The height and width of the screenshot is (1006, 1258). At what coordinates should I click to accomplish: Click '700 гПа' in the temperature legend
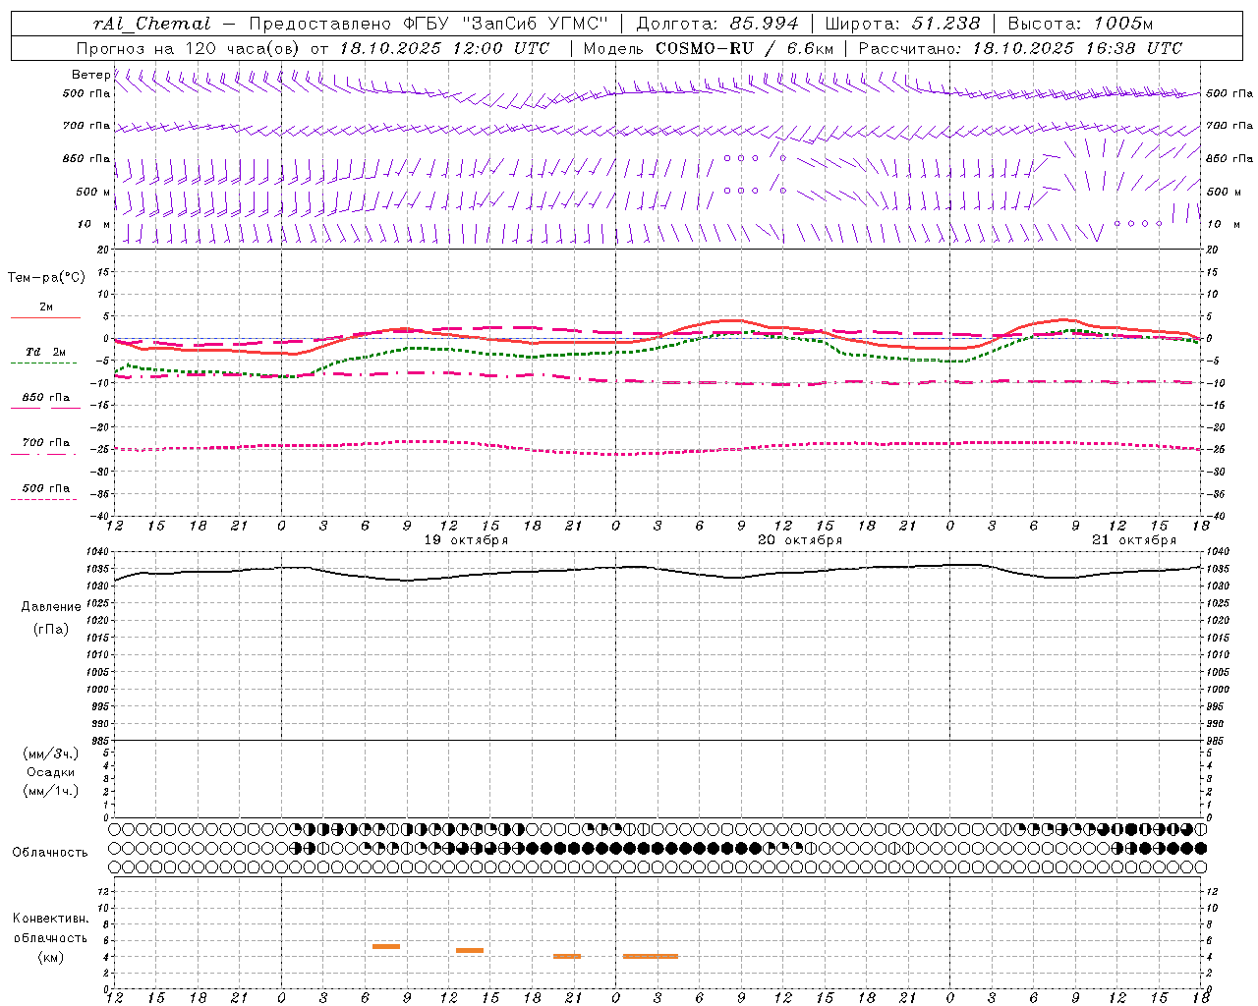(x=46, y=443)
